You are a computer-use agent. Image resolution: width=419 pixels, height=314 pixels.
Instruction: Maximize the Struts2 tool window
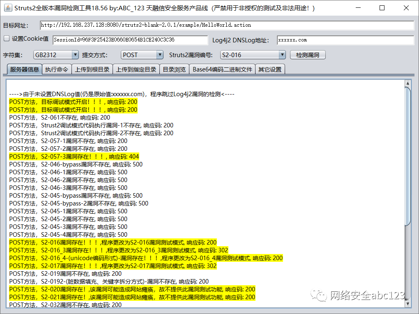tap(382, 8)
